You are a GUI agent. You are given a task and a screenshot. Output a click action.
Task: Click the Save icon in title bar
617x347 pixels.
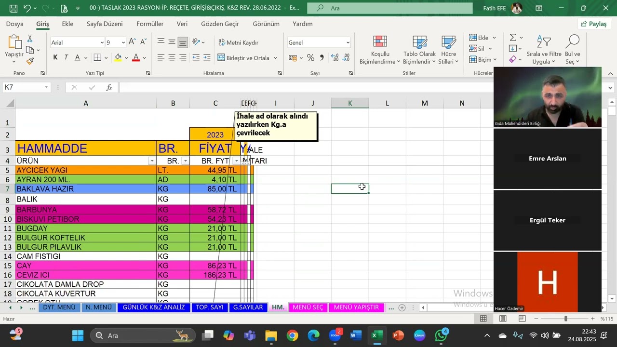click(x=13, y=8)
